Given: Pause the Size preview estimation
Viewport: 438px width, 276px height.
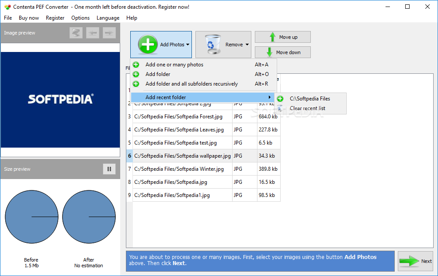Looking at the screenshot, I should 109,169.
